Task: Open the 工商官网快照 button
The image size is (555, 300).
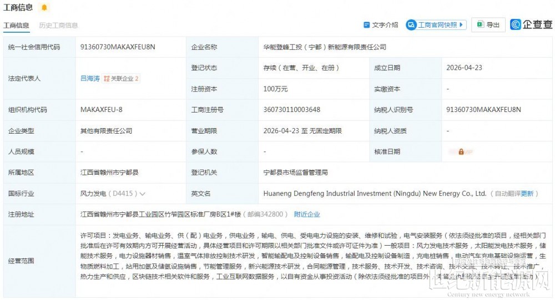Action: click(437, 25)
